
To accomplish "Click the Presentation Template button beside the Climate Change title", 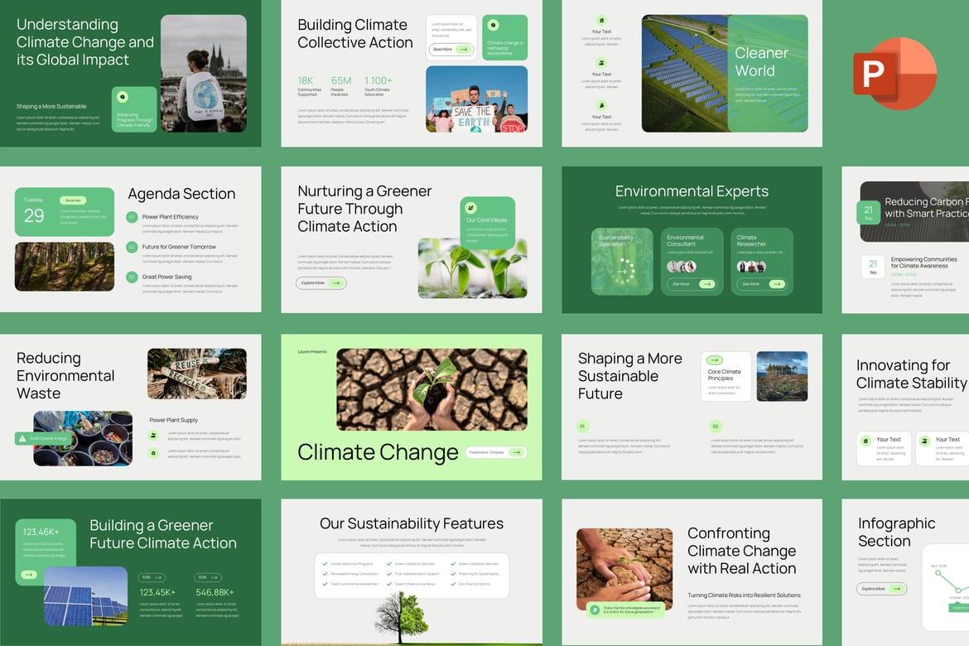I will (x=495, y=452).
